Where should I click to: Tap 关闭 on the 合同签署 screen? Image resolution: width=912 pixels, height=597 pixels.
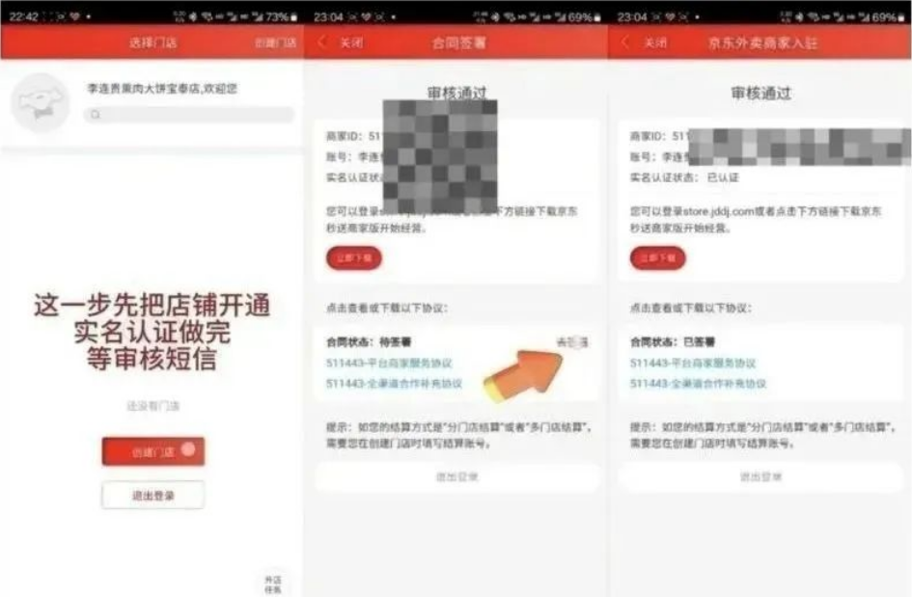pos(351,42)
